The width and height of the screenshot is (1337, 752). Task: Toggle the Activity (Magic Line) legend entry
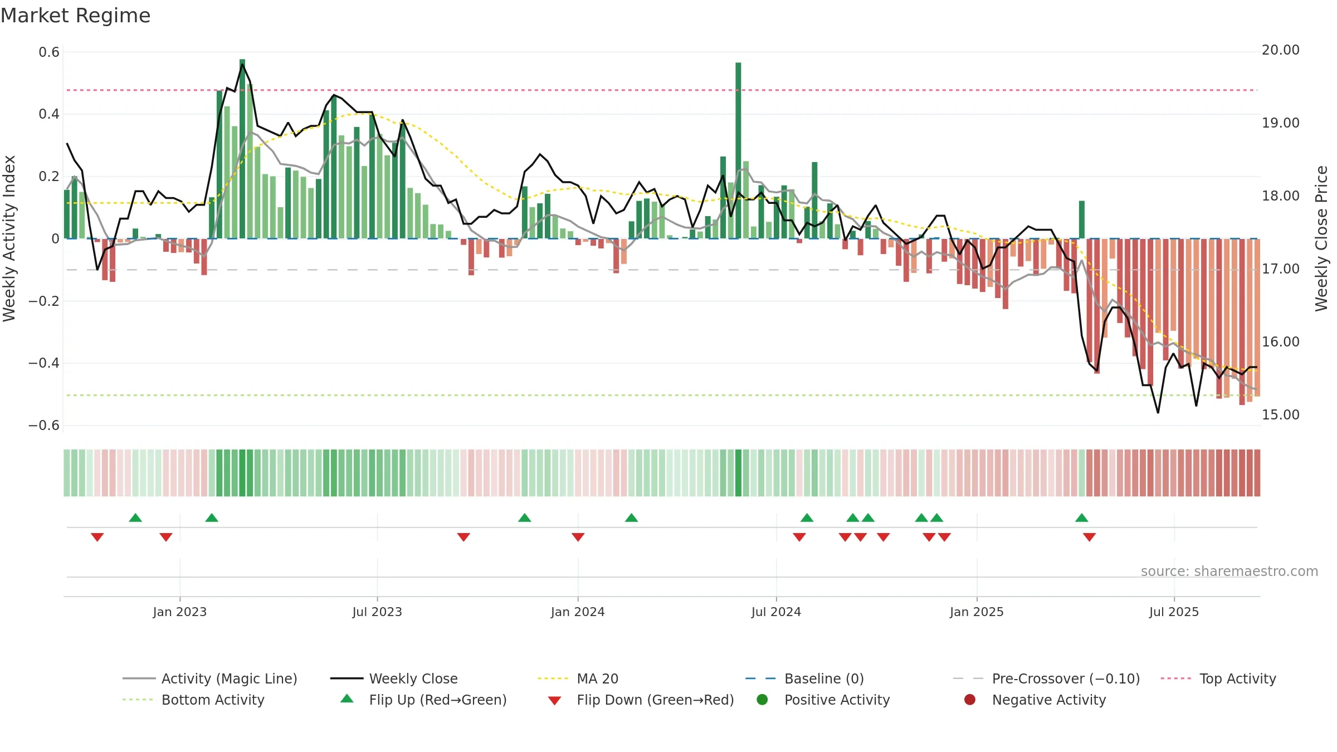click(x=210, y=678)
